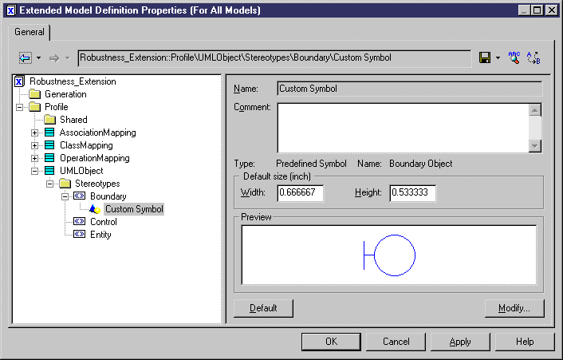563x360 pixels.
Task: Click the Name field with Custom Symbol
Action: pyautogui.click(x=409, y=89)
